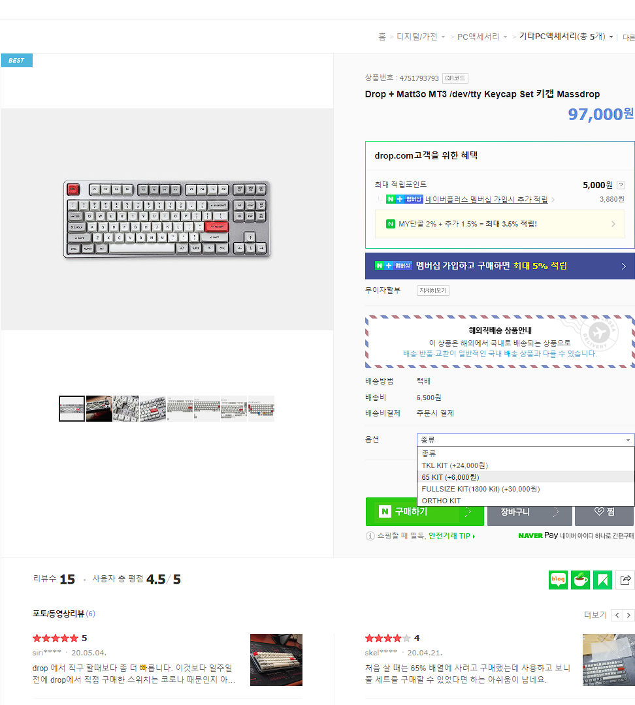
Task: Click product number 4751793793
Action: [x=419, y=78]
